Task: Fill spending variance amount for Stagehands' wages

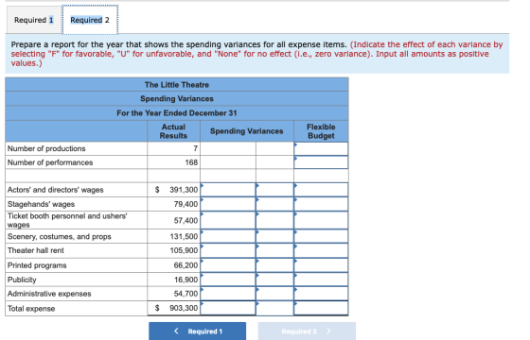Action: tap(228, 204)
